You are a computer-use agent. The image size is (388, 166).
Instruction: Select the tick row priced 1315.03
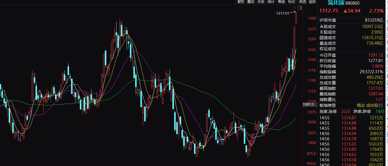click(x=351, y=144)
